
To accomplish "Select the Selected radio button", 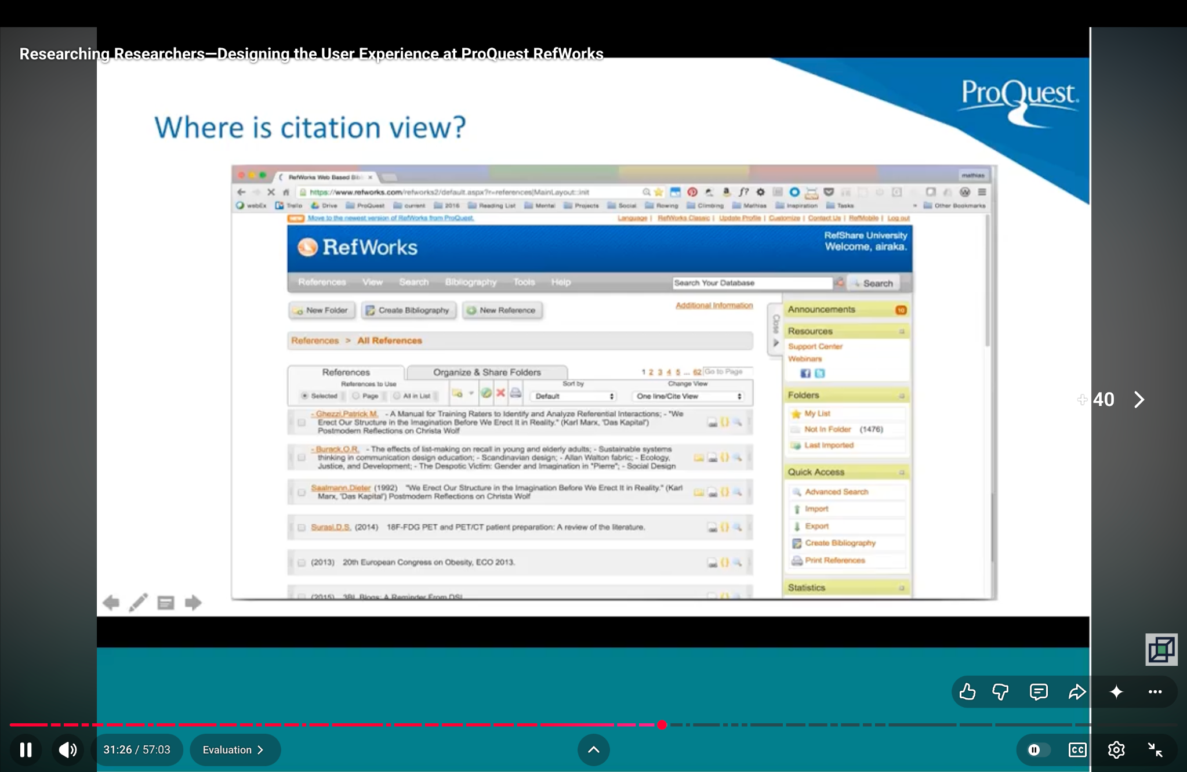I will (x=304, y=396).
